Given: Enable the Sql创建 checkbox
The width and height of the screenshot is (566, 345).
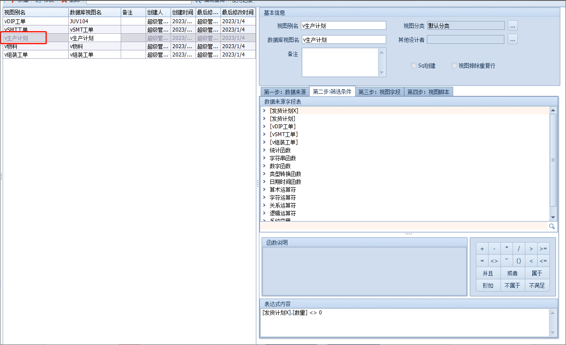Looking at the screenshot, I should [x=413, y=66].
